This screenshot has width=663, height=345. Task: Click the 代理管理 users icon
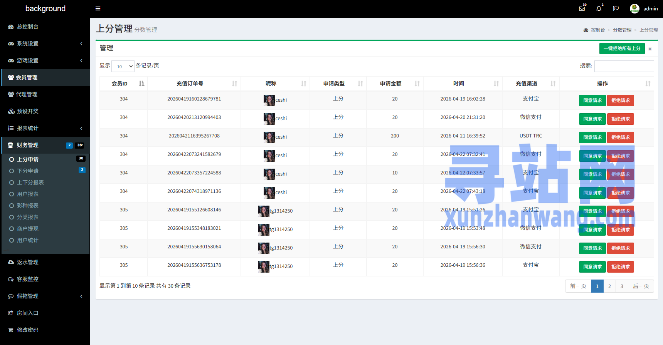11,94
